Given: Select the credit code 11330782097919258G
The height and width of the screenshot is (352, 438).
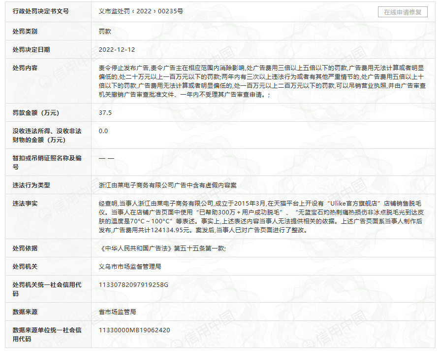Looking at the screenshot, I should click(x=133, y=285).
